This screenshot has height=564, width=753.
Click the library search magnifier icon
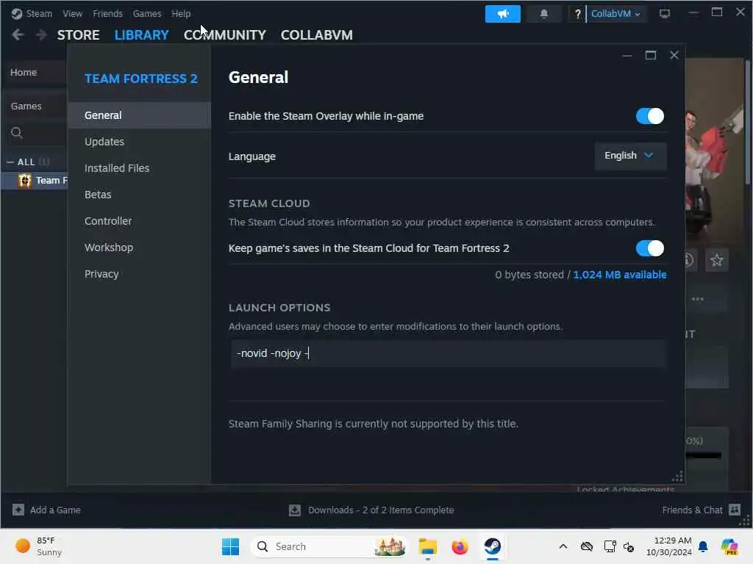pos(17,133)
